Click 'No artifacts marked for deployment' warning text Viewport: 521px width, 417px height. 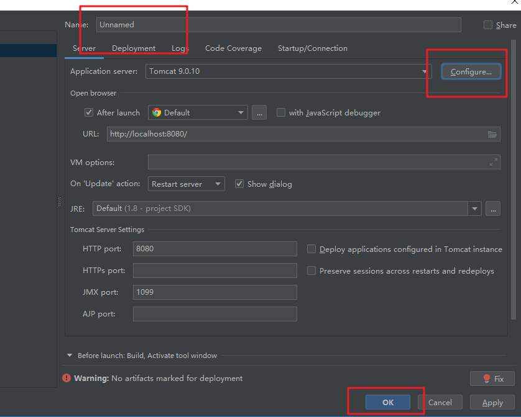pyautogui.click(x=177, y=378)
